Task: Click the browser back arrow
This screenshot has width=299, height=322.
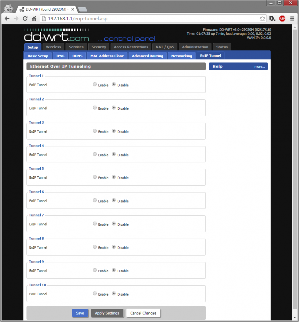Action: pos(7,18)
